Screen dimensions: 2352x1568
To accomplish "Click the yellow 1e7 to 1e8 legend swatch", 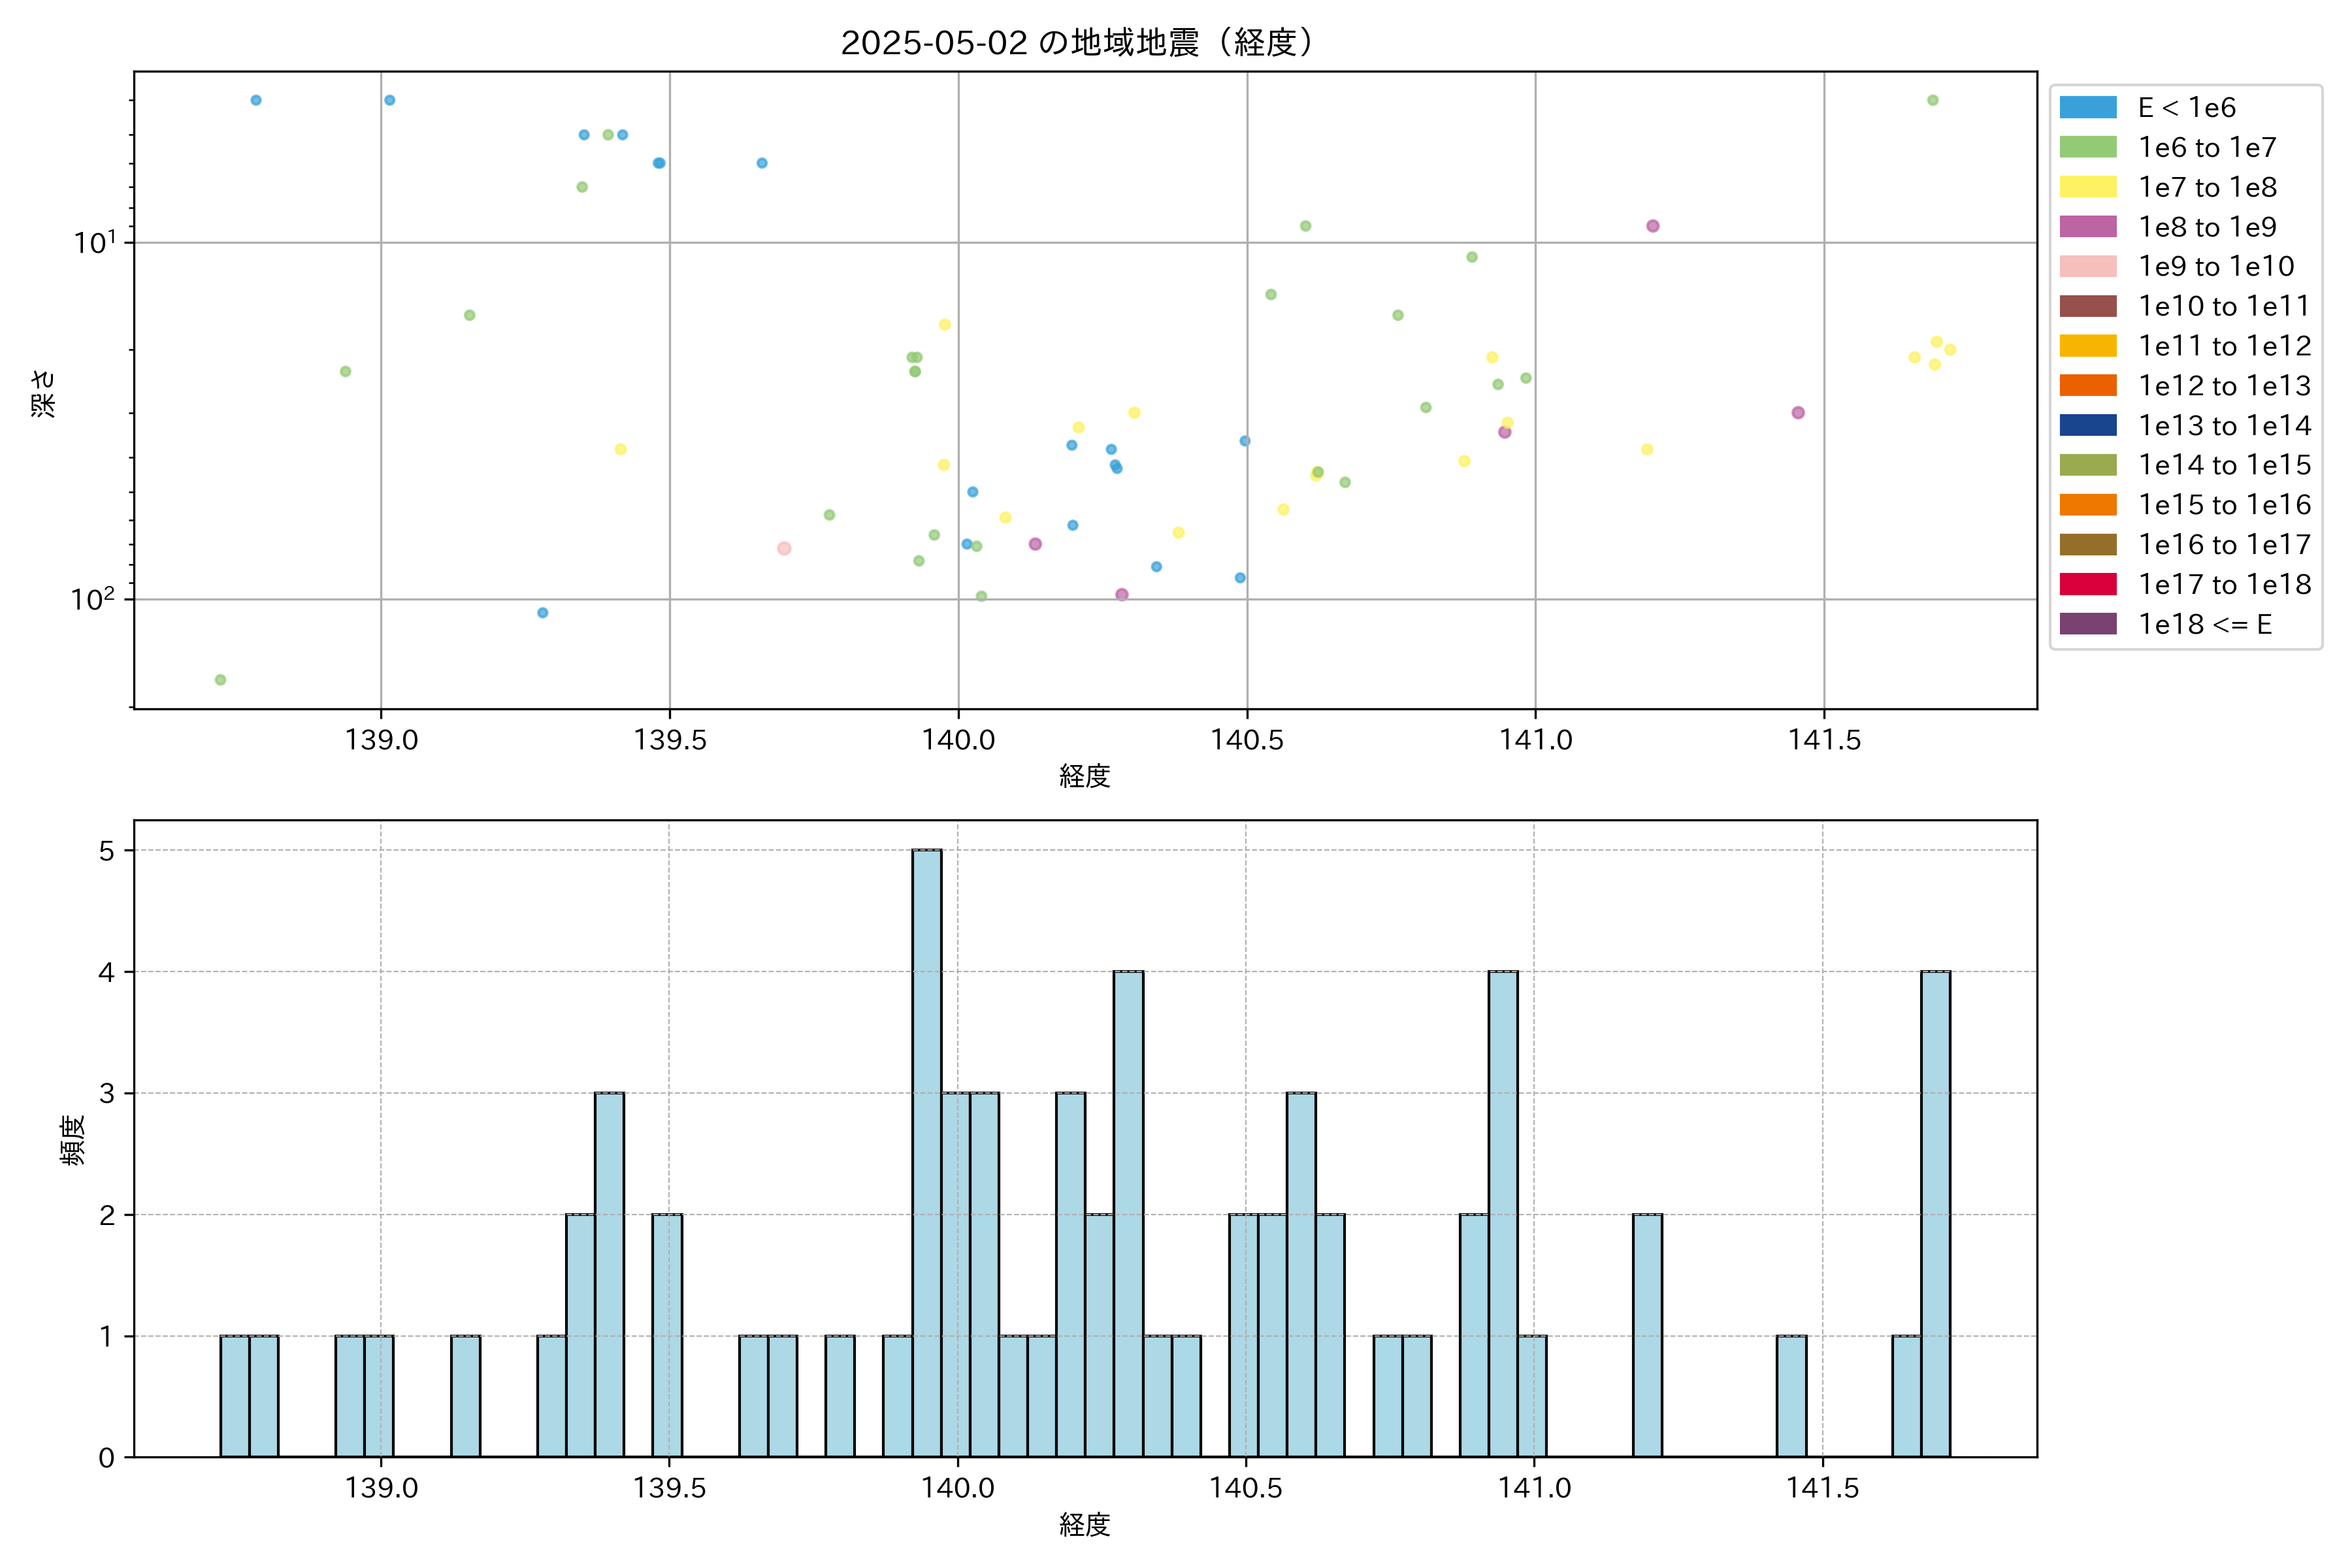I will (x=2087, y=187).
